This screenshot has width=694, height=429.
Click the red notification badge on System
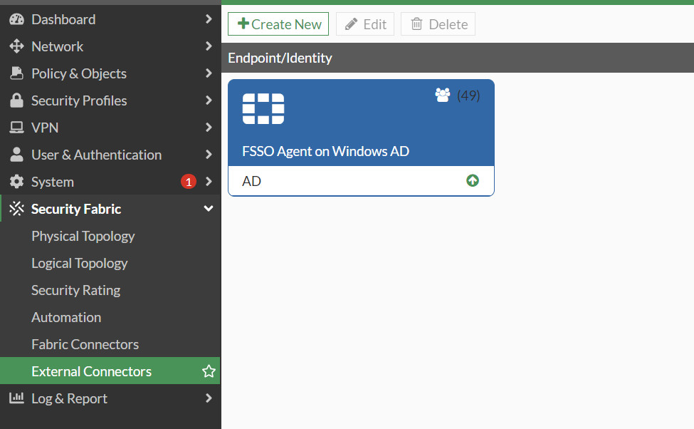point(189,182)
